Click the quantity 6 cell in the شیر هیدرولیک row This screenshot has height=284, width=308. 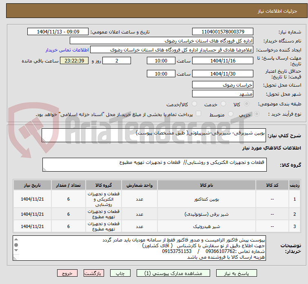coord(69,226)
